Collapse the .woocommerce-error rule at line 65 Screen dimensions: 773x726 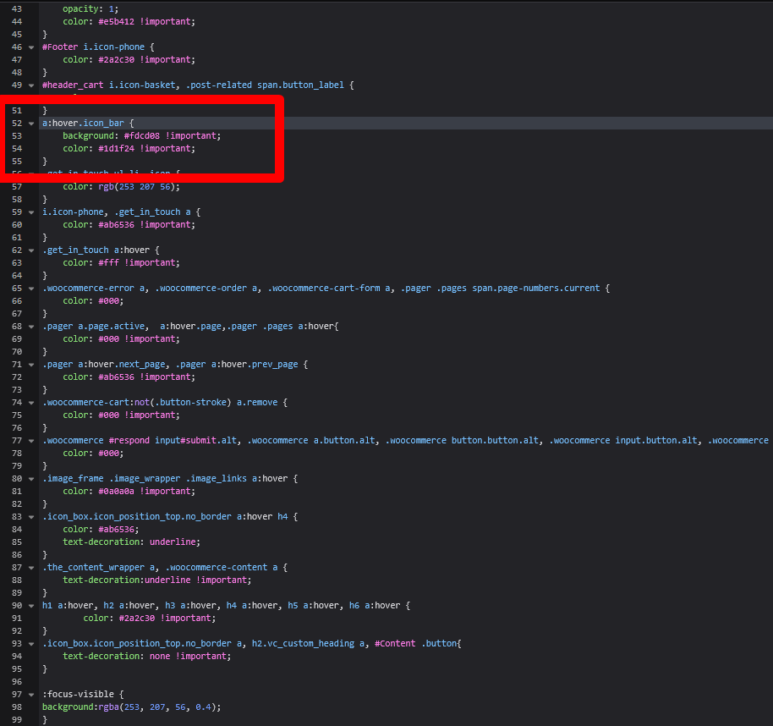[31, 288]
